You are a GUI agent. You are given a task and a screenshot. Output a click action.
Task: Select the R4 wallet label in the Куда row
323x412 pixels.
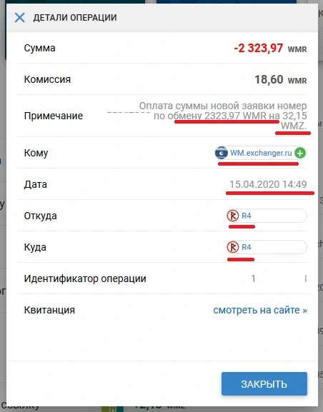[247, 247]
